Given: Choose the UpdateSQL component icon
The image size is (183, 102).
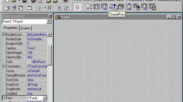Looking at the screenshot, I should [x=144, y=7].
